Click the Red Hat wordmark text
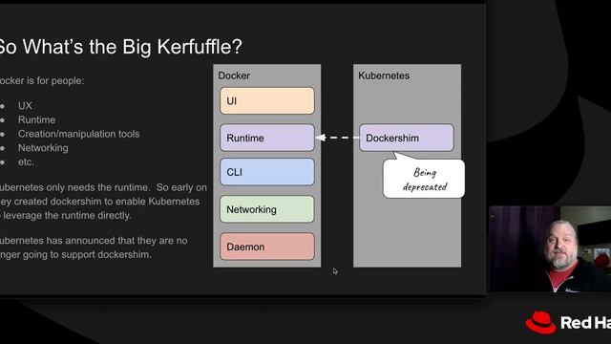Image resolution: width=611 pixels, height=344 pixels. [585, 323]
